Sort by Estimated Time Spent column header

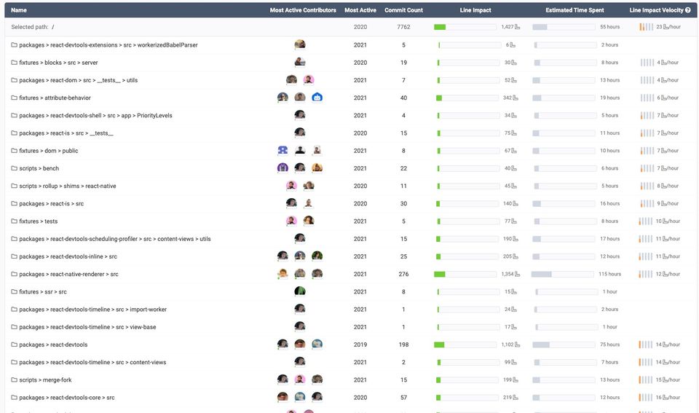coord(574,9)
